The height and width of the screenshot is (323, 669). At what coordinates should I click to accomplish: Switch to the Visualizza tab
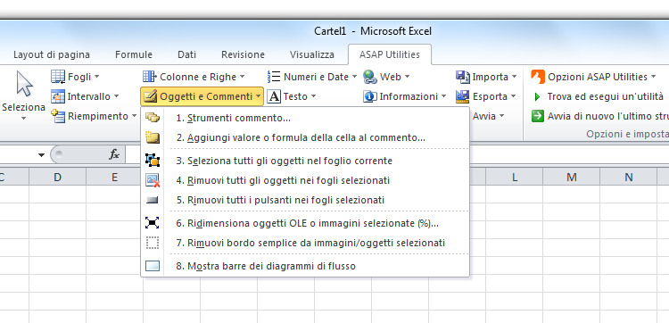(x=312, y=54)
